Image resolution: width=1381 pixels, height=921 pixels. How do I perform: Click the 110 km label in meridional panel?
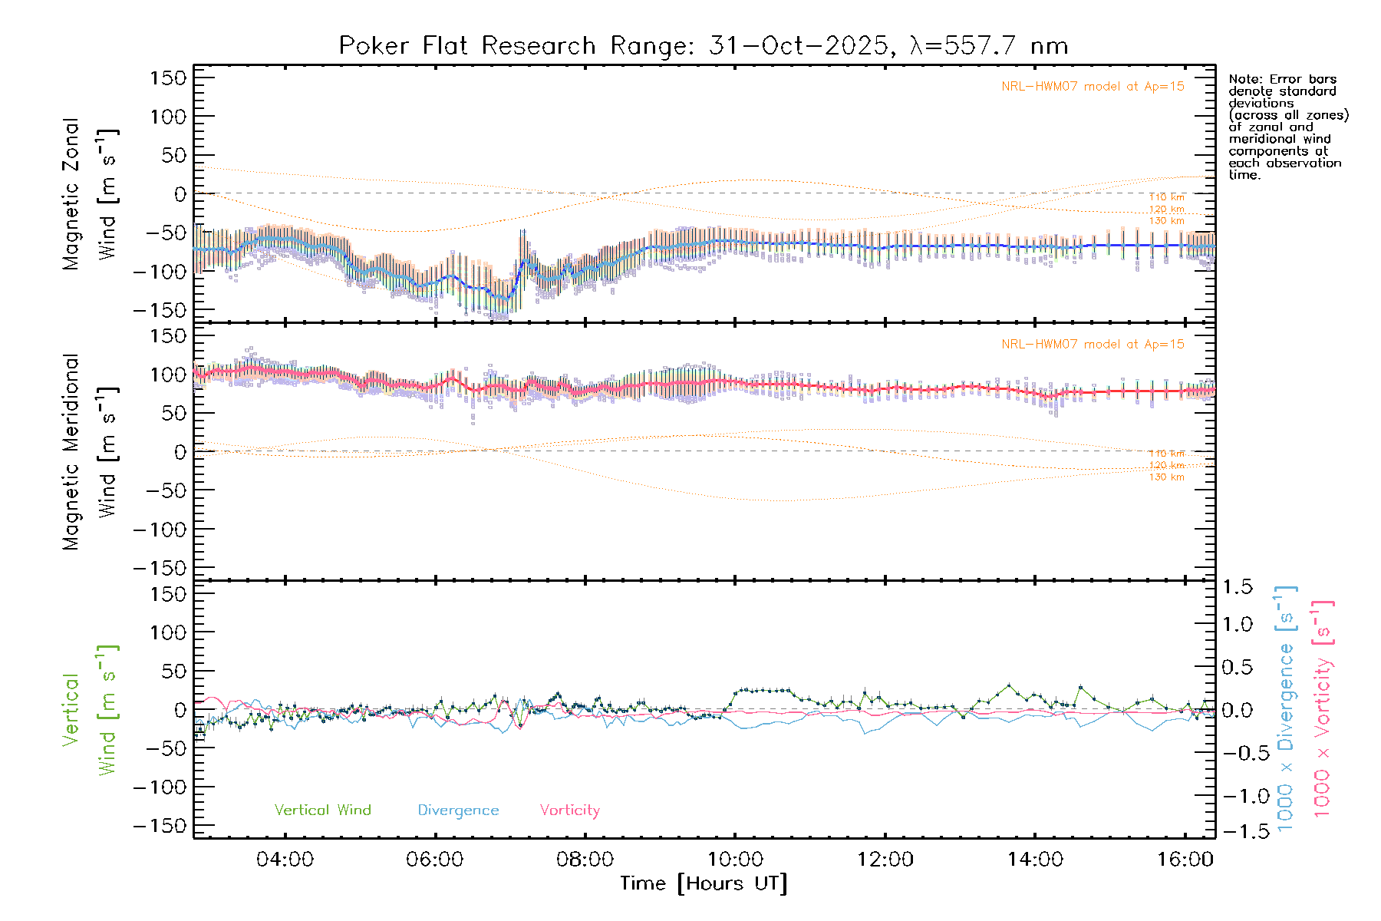[x=1166, y=454]
